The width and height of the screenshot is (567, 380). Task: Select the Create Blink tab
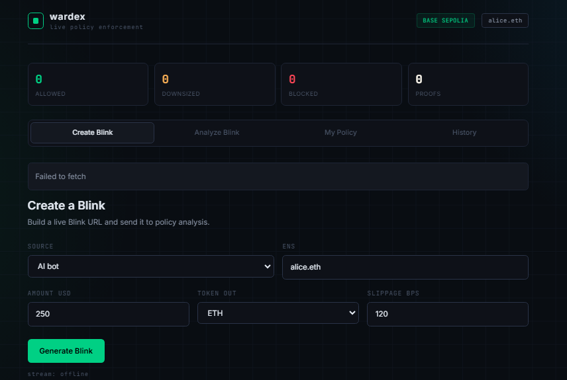(x=93, y=132)
